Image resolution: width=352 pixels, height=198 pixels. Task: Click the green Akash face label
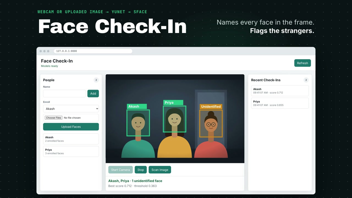137,106
